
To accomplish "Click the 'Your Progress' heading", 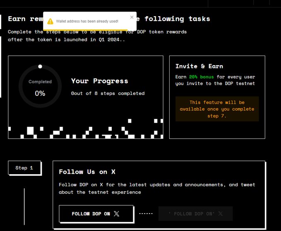I will [99, 81].
